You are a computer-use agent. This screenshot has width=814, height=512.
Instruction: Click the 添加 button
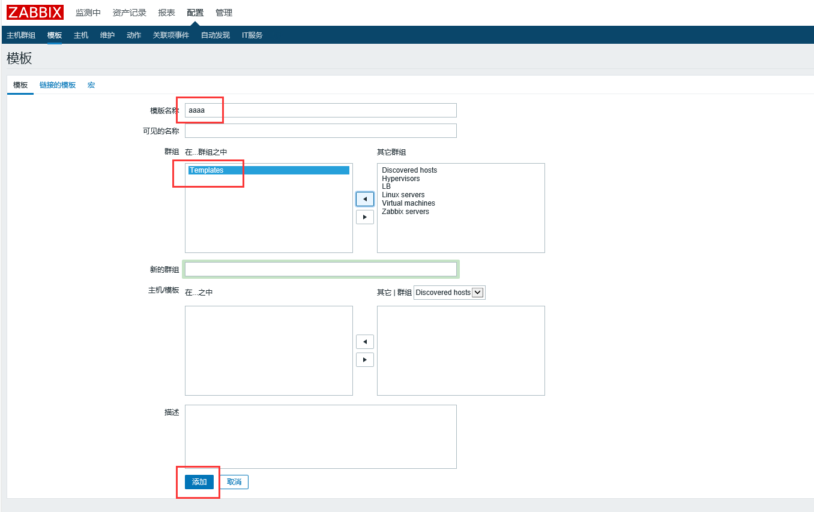199,482
